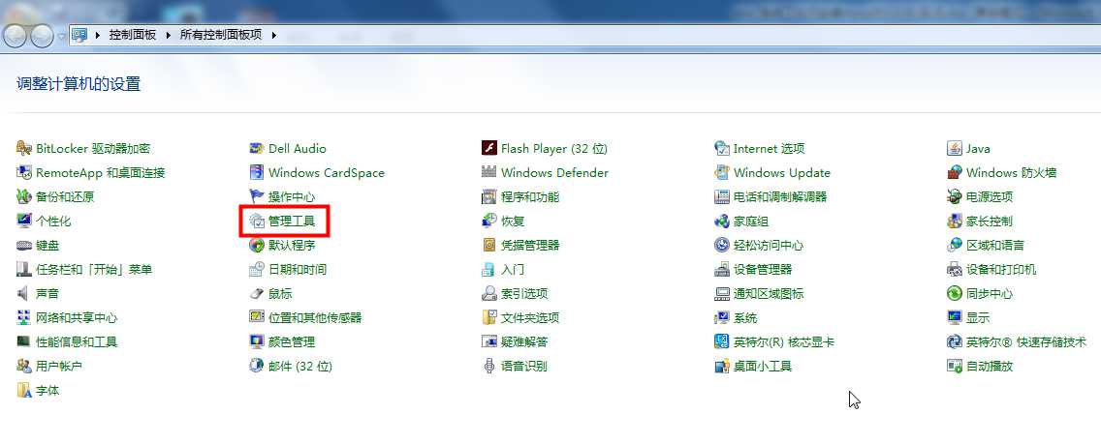Open the 设备管理器 link

click(763, 269)
